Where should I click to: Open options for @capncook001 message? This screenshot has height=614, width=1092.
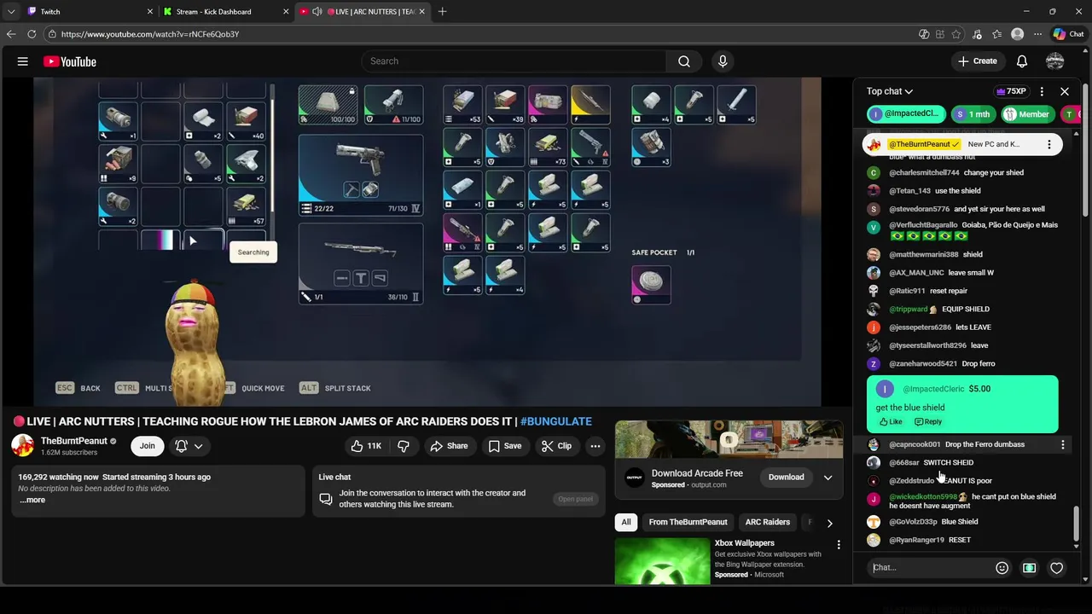(1063, 444)
